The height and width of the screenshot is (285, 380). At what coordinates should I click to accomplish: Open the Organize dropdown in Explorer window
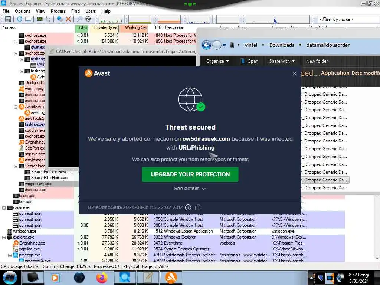pos(217,61)
